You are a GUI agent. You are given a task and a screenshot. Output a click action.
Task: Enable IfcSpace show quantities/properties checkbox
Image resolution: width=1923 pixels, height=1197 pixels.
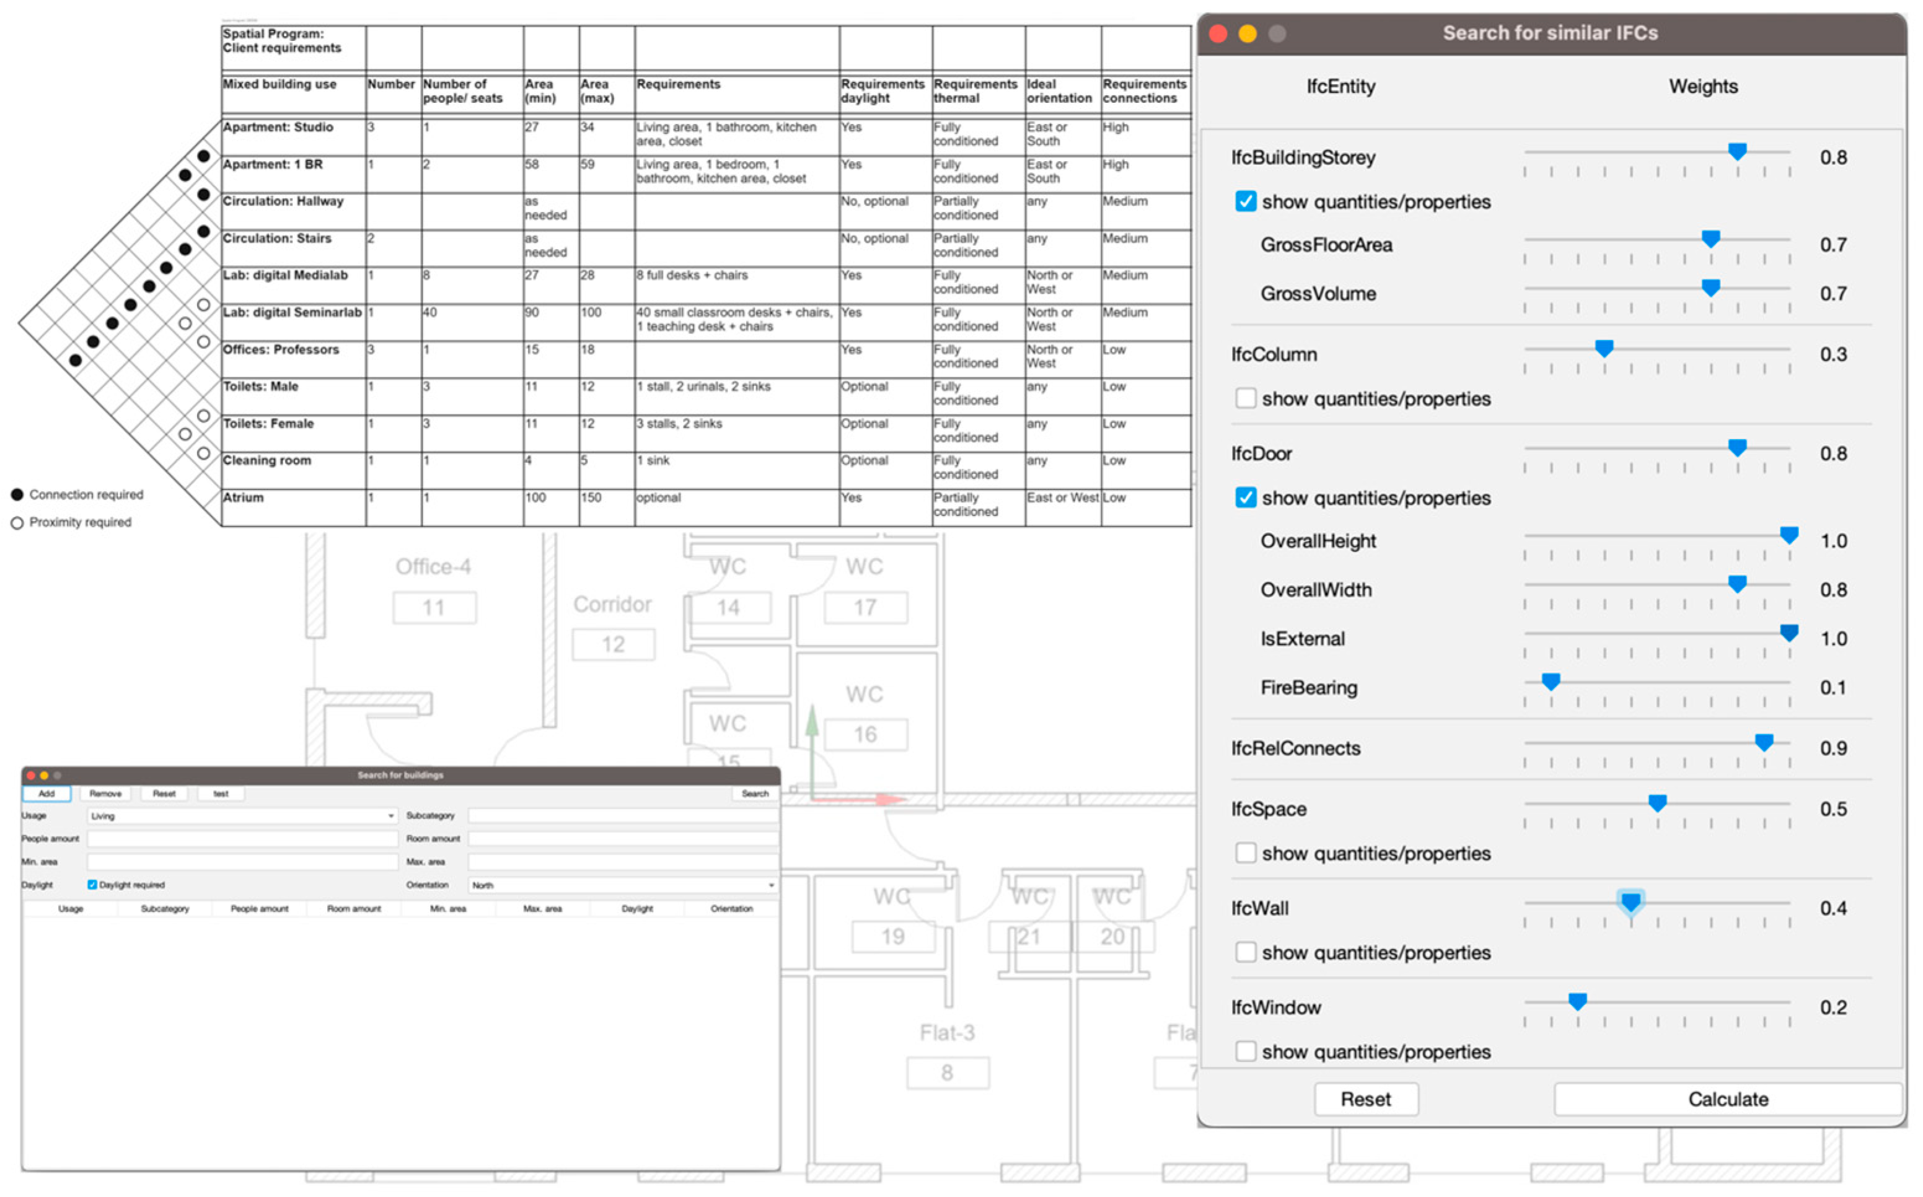tap(1245, 853)
